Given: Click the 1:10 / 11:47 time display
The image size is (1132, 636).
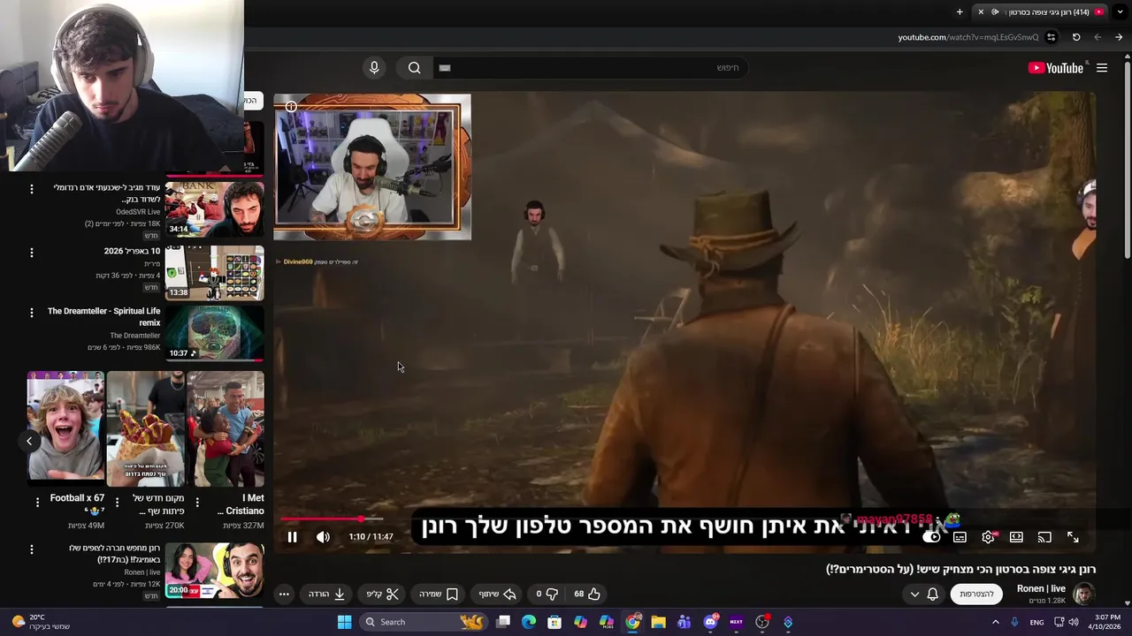Looking at the screenshot, I should point(371,537).
